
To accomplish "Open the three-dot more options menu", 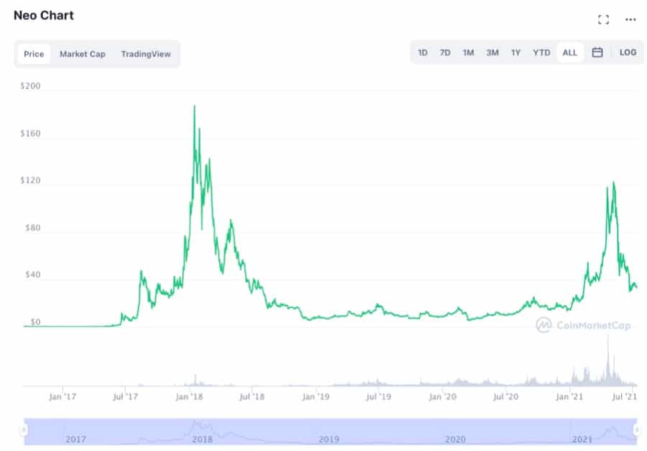I will tap(630, 19).
